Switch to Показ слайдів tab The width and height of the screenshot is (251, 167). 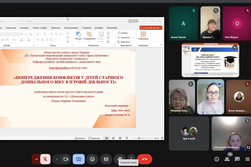(40, 28)
